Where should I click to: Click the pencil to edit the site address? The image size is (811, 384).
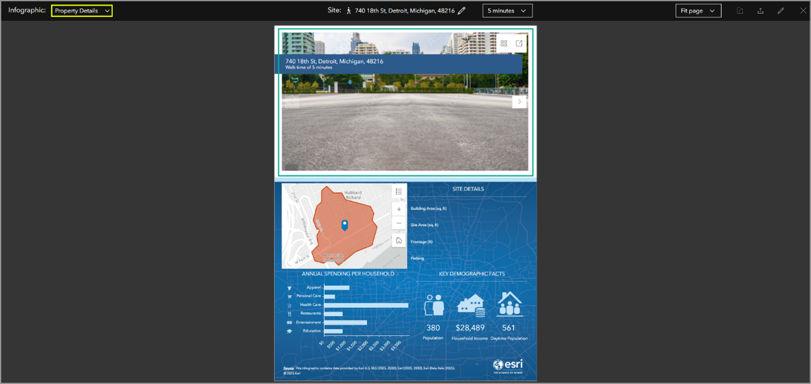[x=461, y=10]
